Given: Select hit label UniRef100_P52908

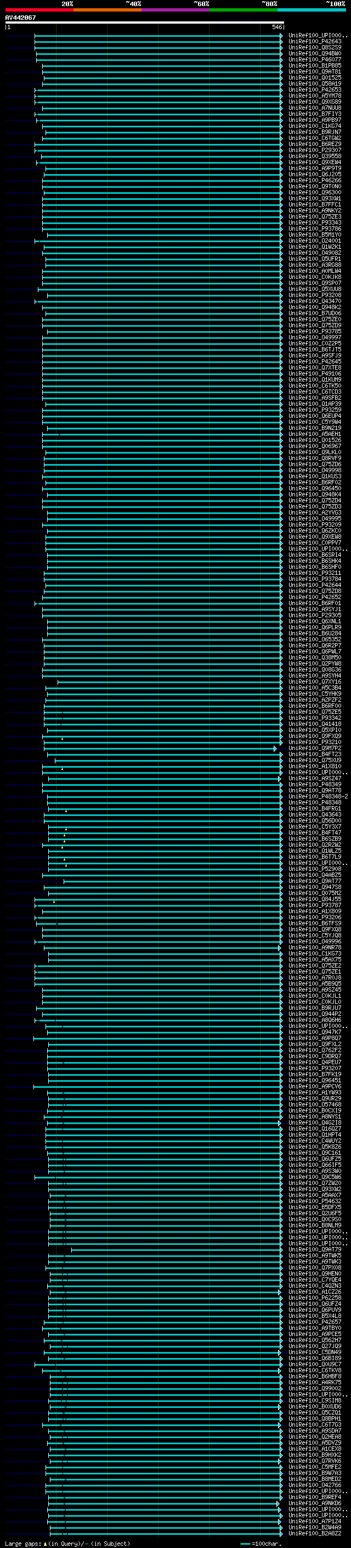Looking at the screenshot, I should click(315, 869).
